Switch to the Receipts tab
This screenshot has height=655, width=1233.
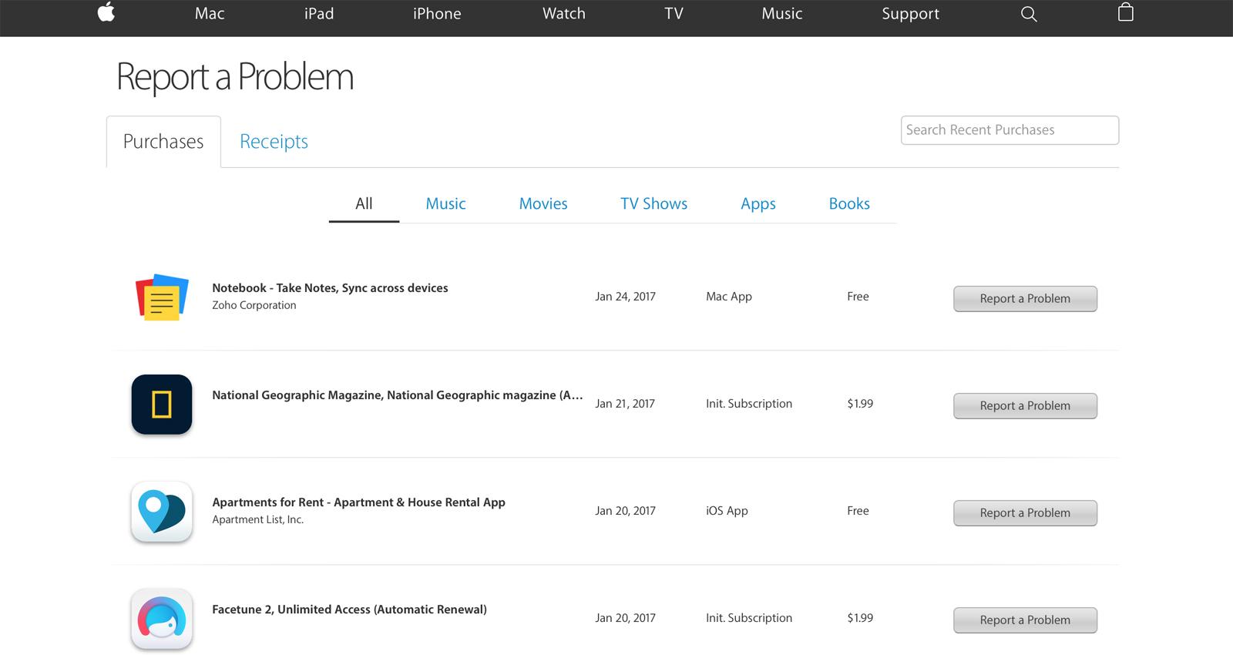point(274,142)
